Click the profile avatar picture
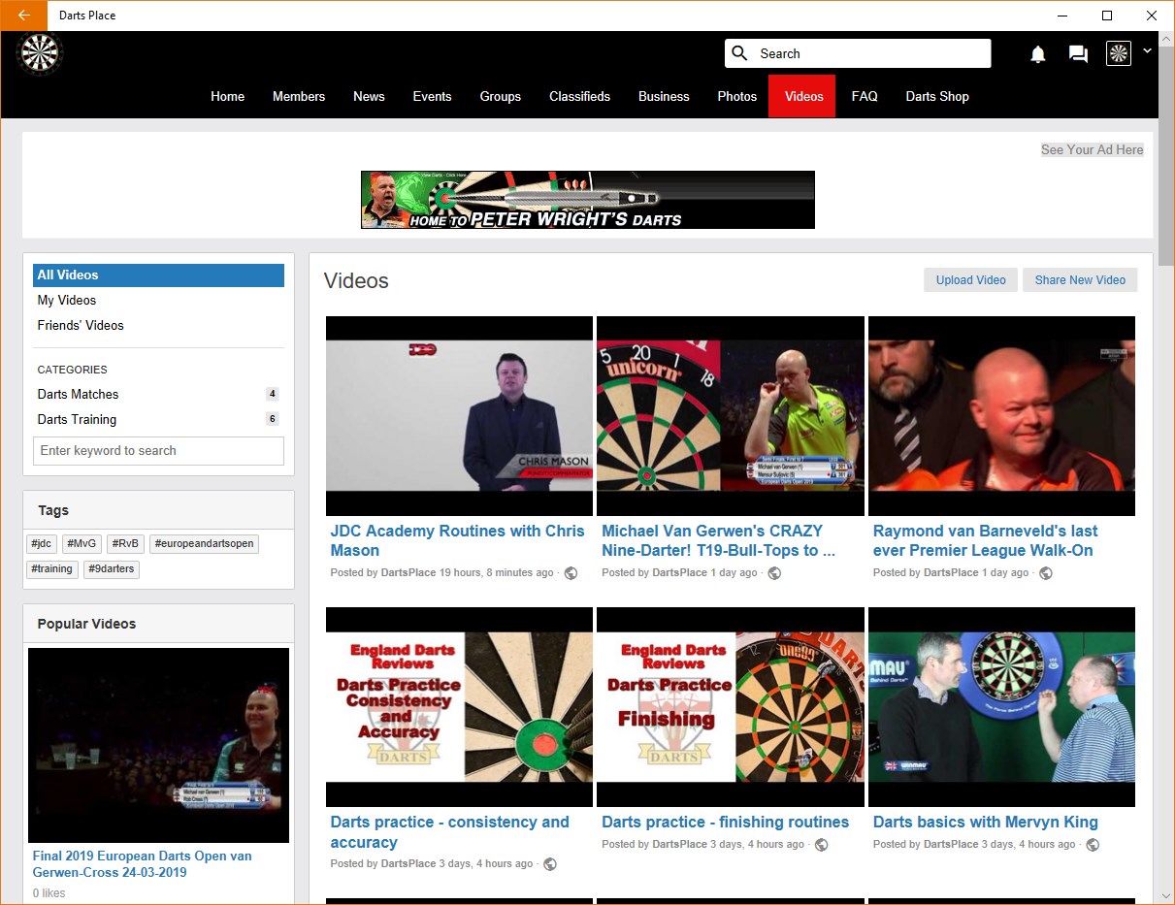Viewport: 1175px width, 905px height. [1119, 53]
